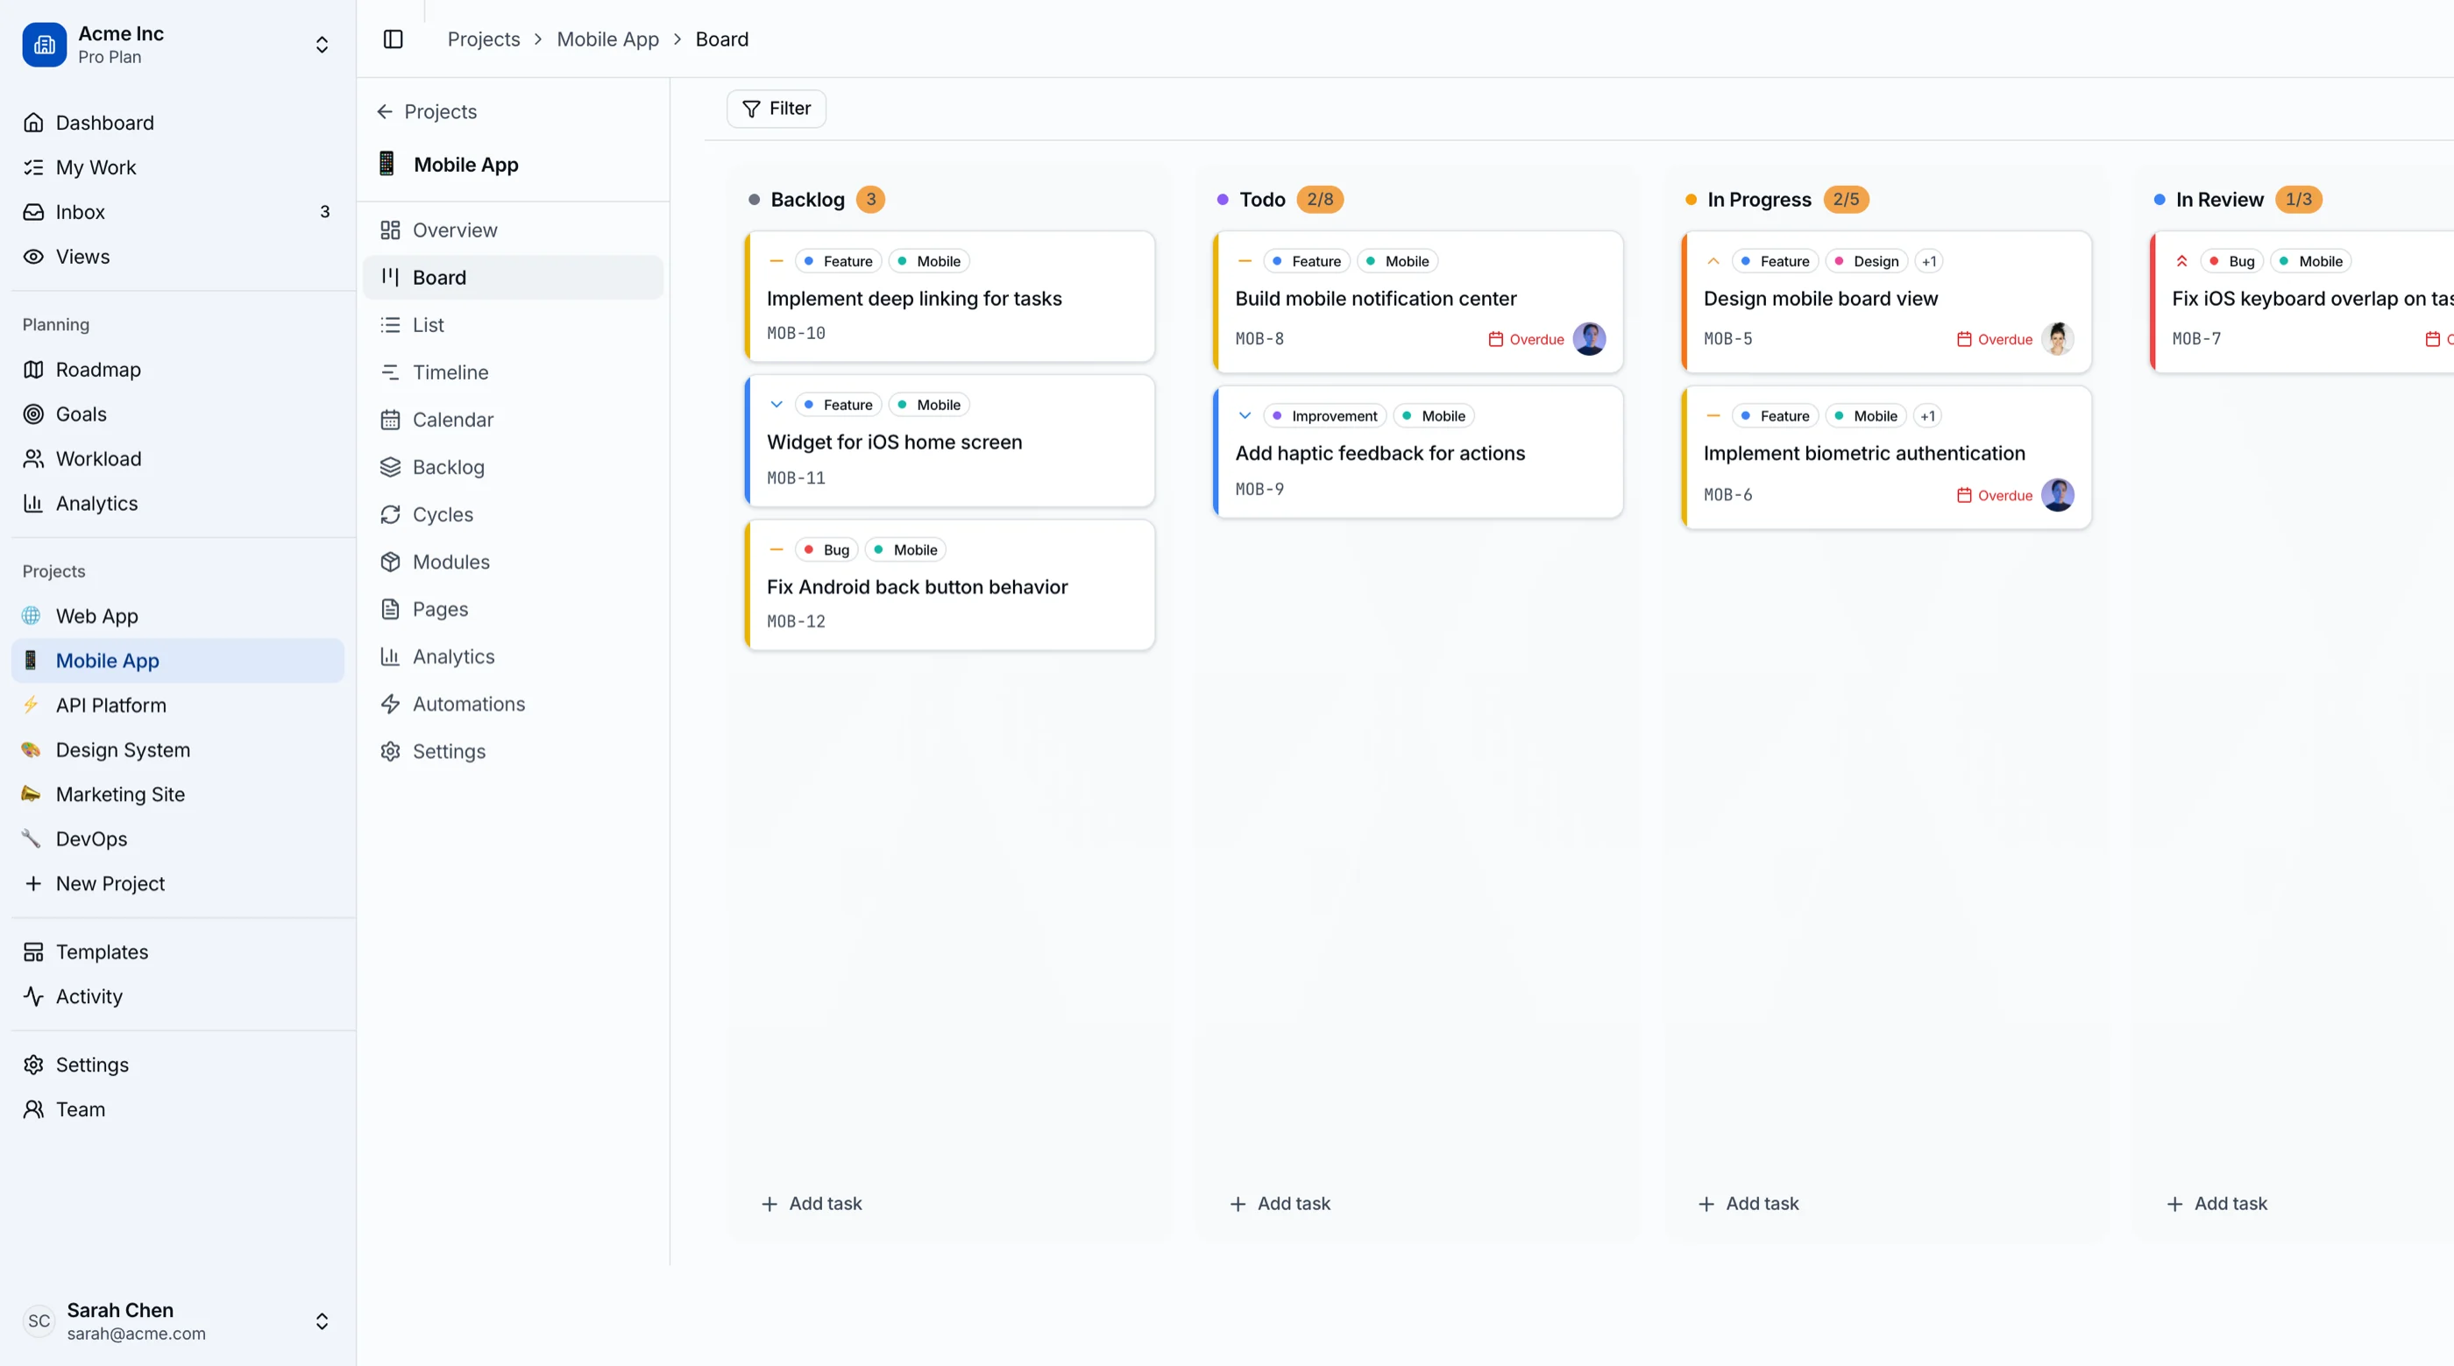Add task to Backlog column
The image size is (2454, 1366).
pos(812,1204)
